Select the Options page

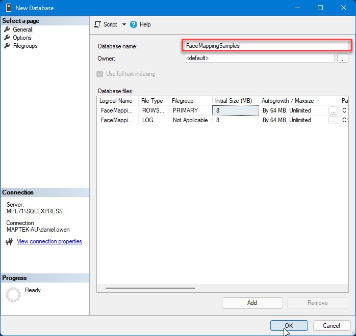22,38
